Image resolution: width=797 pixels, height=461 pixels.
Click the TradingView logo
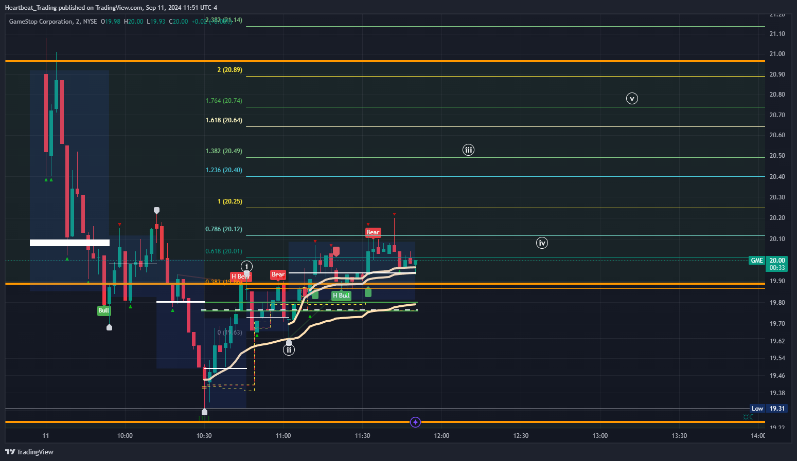tap(29, 452)
